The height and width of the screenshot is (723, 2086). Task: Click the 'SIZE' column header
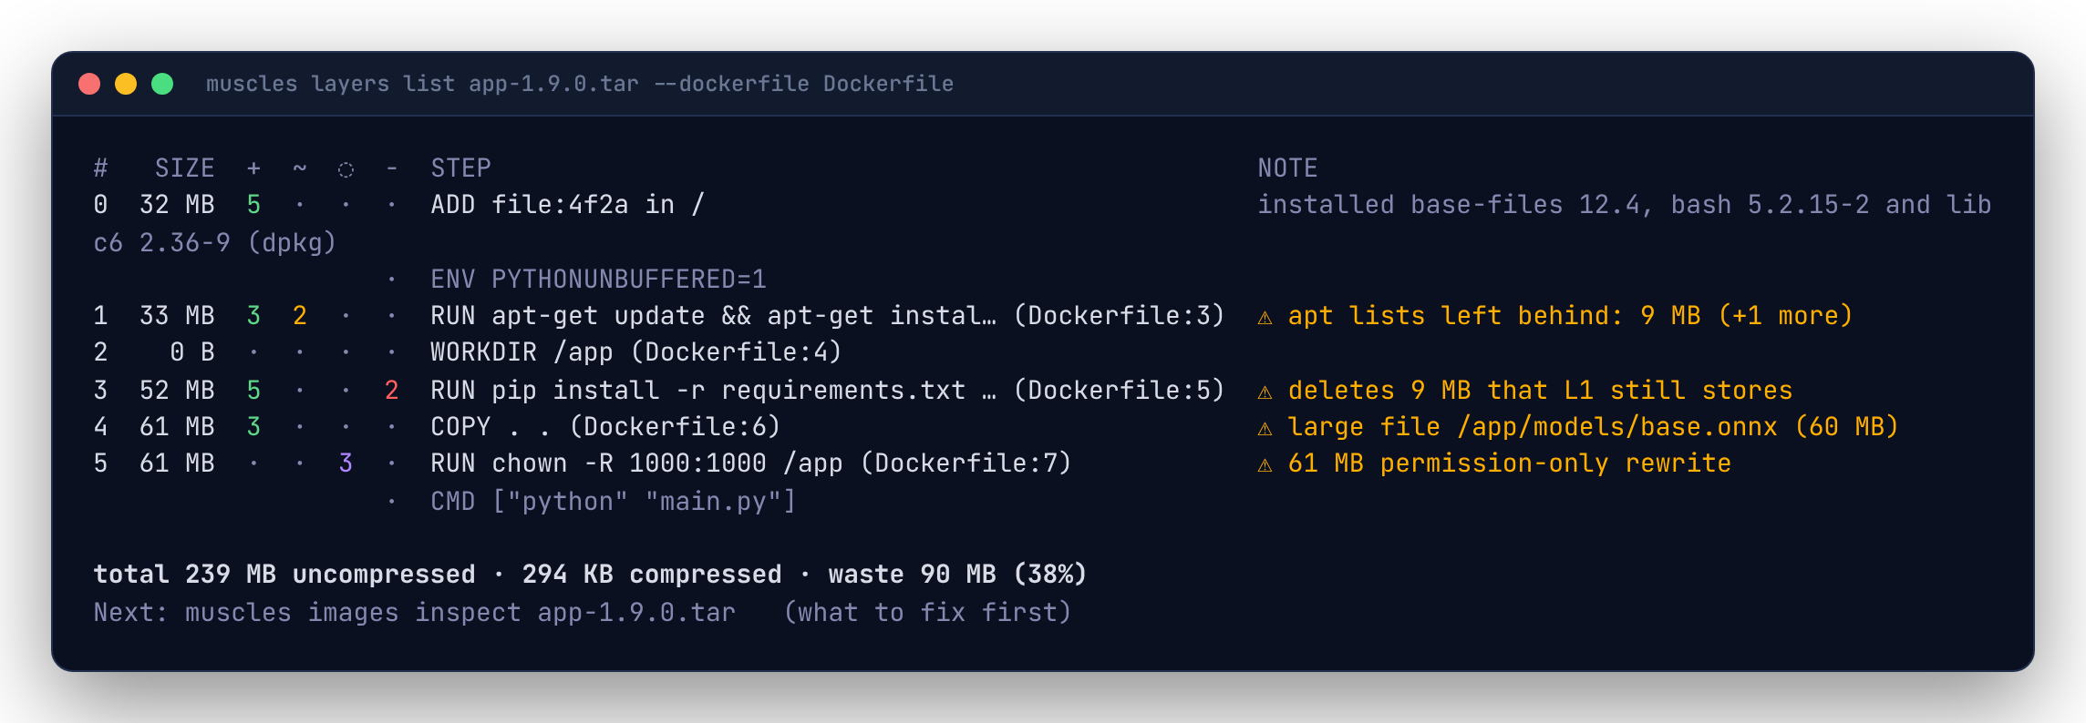point(185,168)
